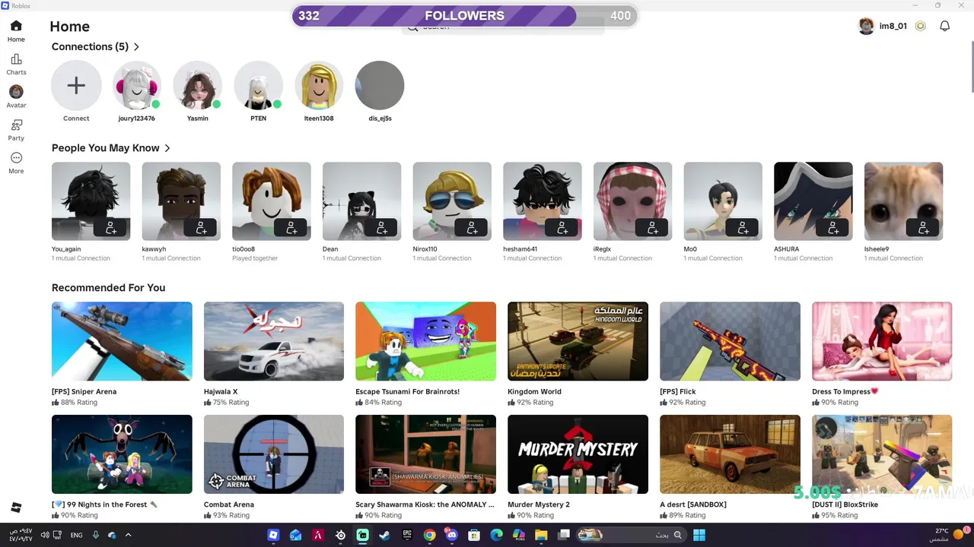Open Combat Arena game tile
The height and width of the screenshot is (547, 974).
(274, 466)
